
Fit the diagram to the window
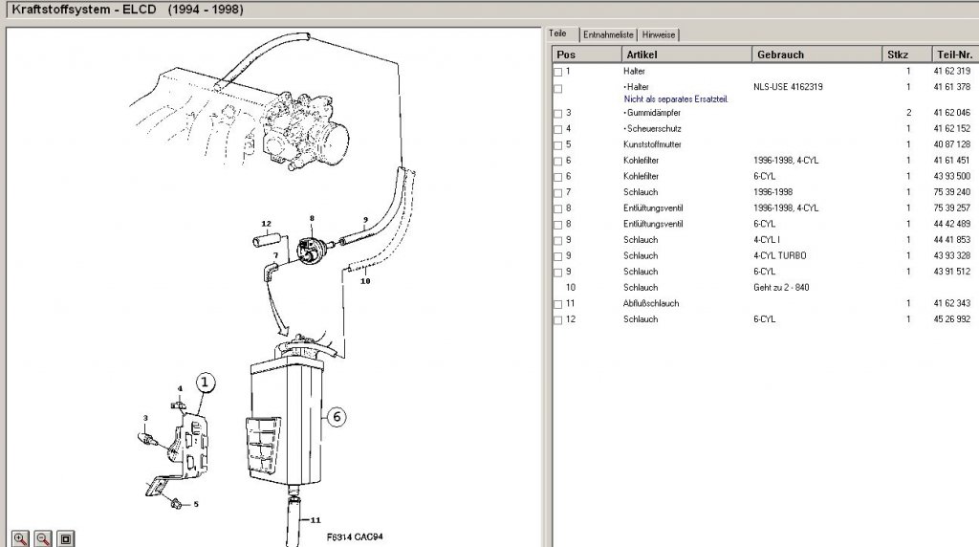pos(66,538)
